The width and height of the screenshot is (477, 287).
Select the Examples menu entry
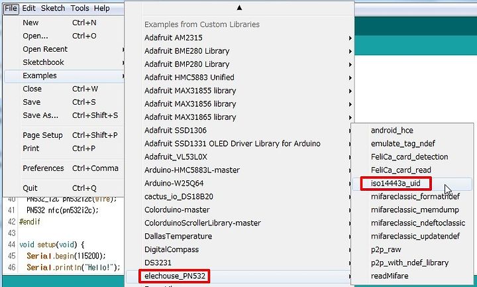64,76
